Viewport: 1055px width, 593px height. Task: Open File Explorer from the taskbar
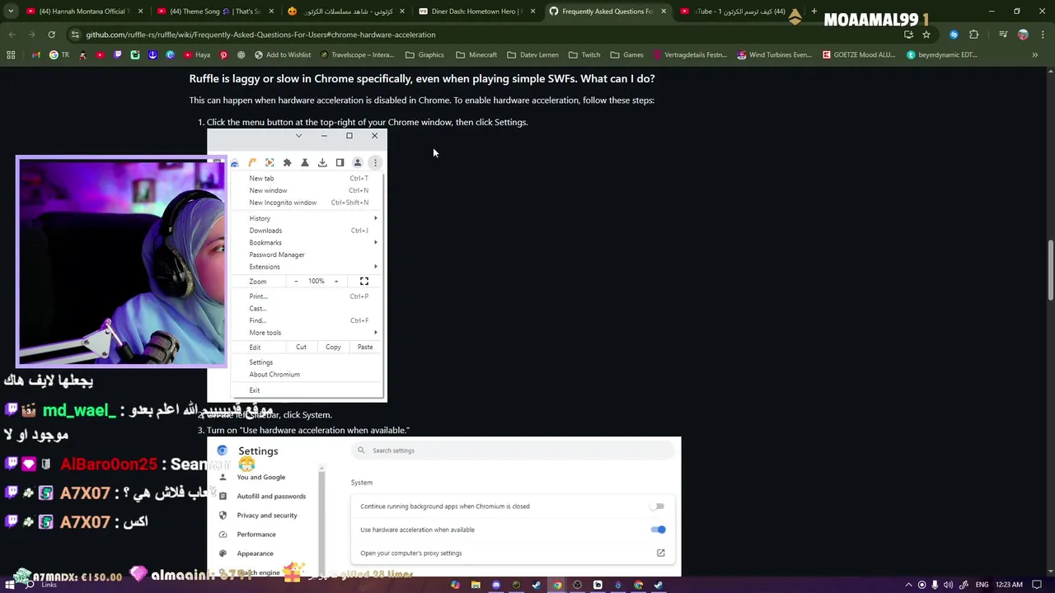(476, 585)
